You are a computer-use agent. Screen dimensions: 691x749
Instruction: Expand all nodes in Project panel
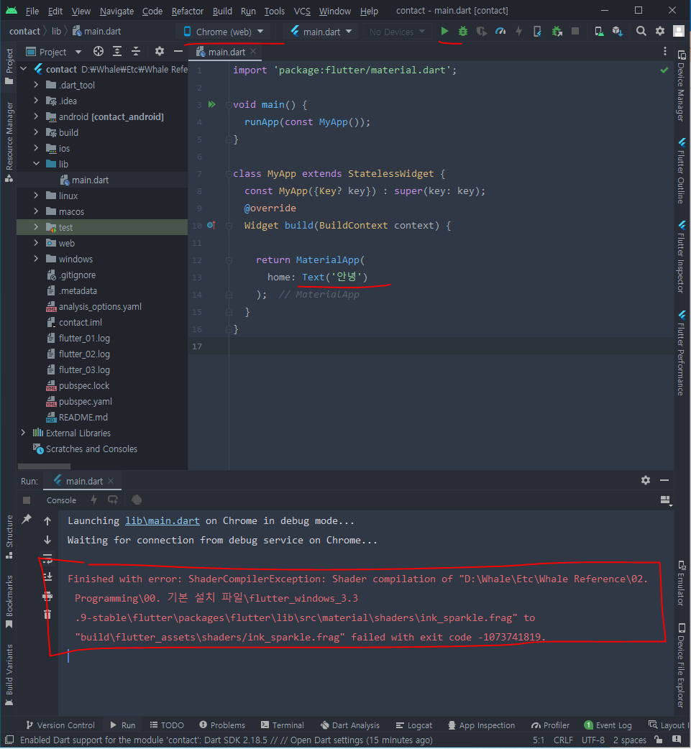tap(117, 52)
